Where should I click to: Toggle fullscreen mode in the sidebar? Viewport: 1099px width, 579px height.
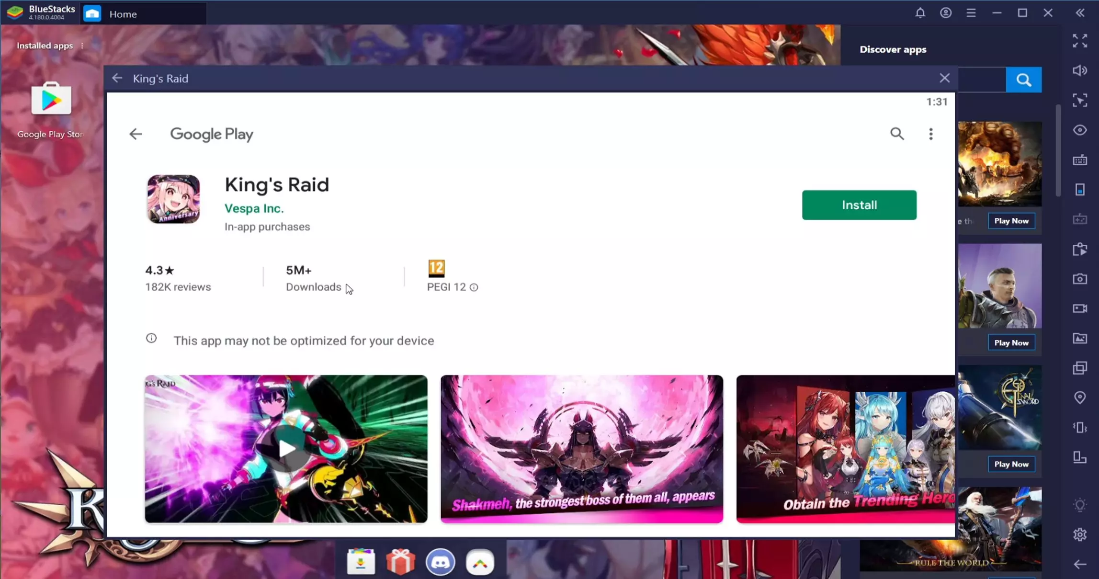1079,41
